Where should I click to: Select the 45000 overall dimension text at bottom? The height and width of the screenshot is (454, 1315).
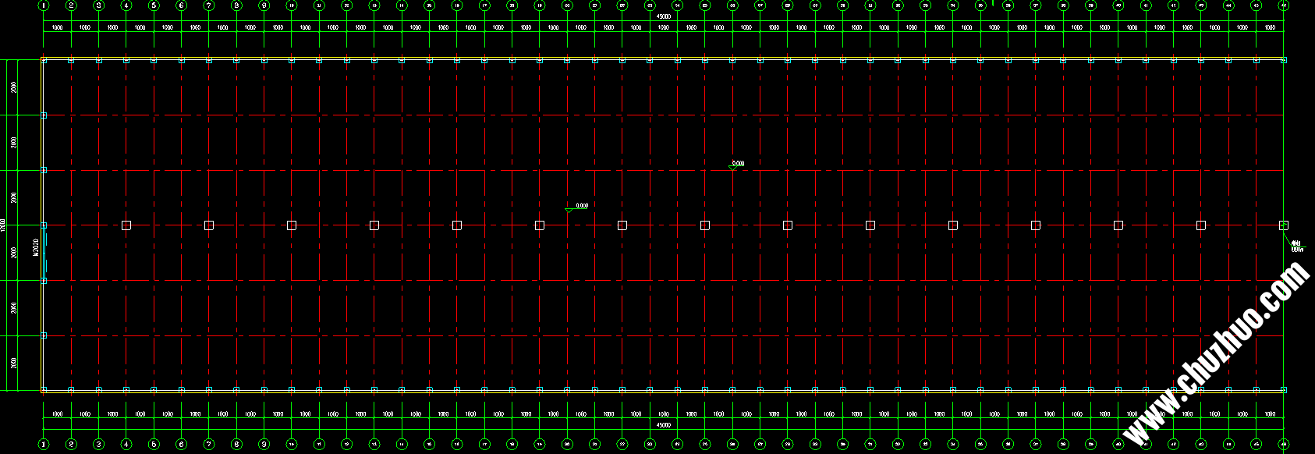[663, 425]
